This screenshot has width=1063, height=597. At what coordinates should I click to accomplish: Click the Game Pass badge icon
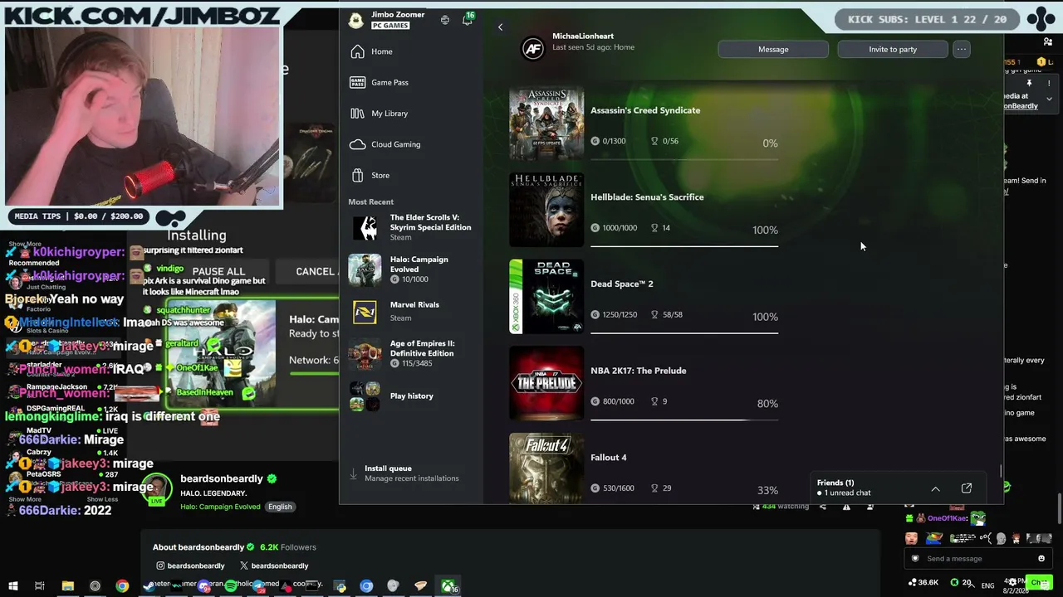357,82
